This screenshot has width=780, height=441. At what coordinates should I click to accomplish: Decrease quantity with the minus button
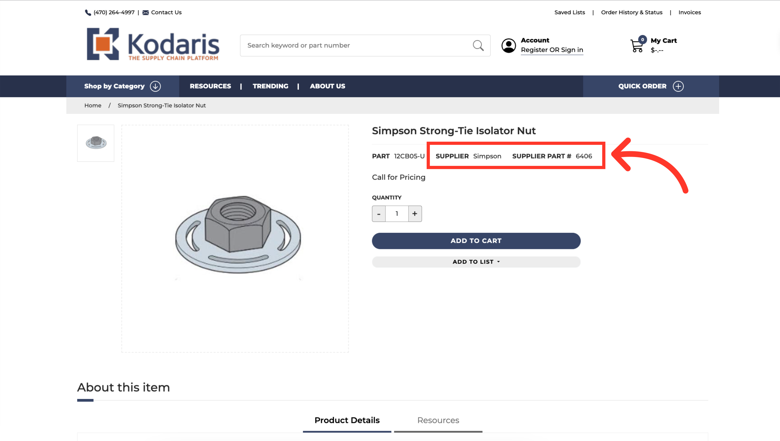(x=379, y=214)
